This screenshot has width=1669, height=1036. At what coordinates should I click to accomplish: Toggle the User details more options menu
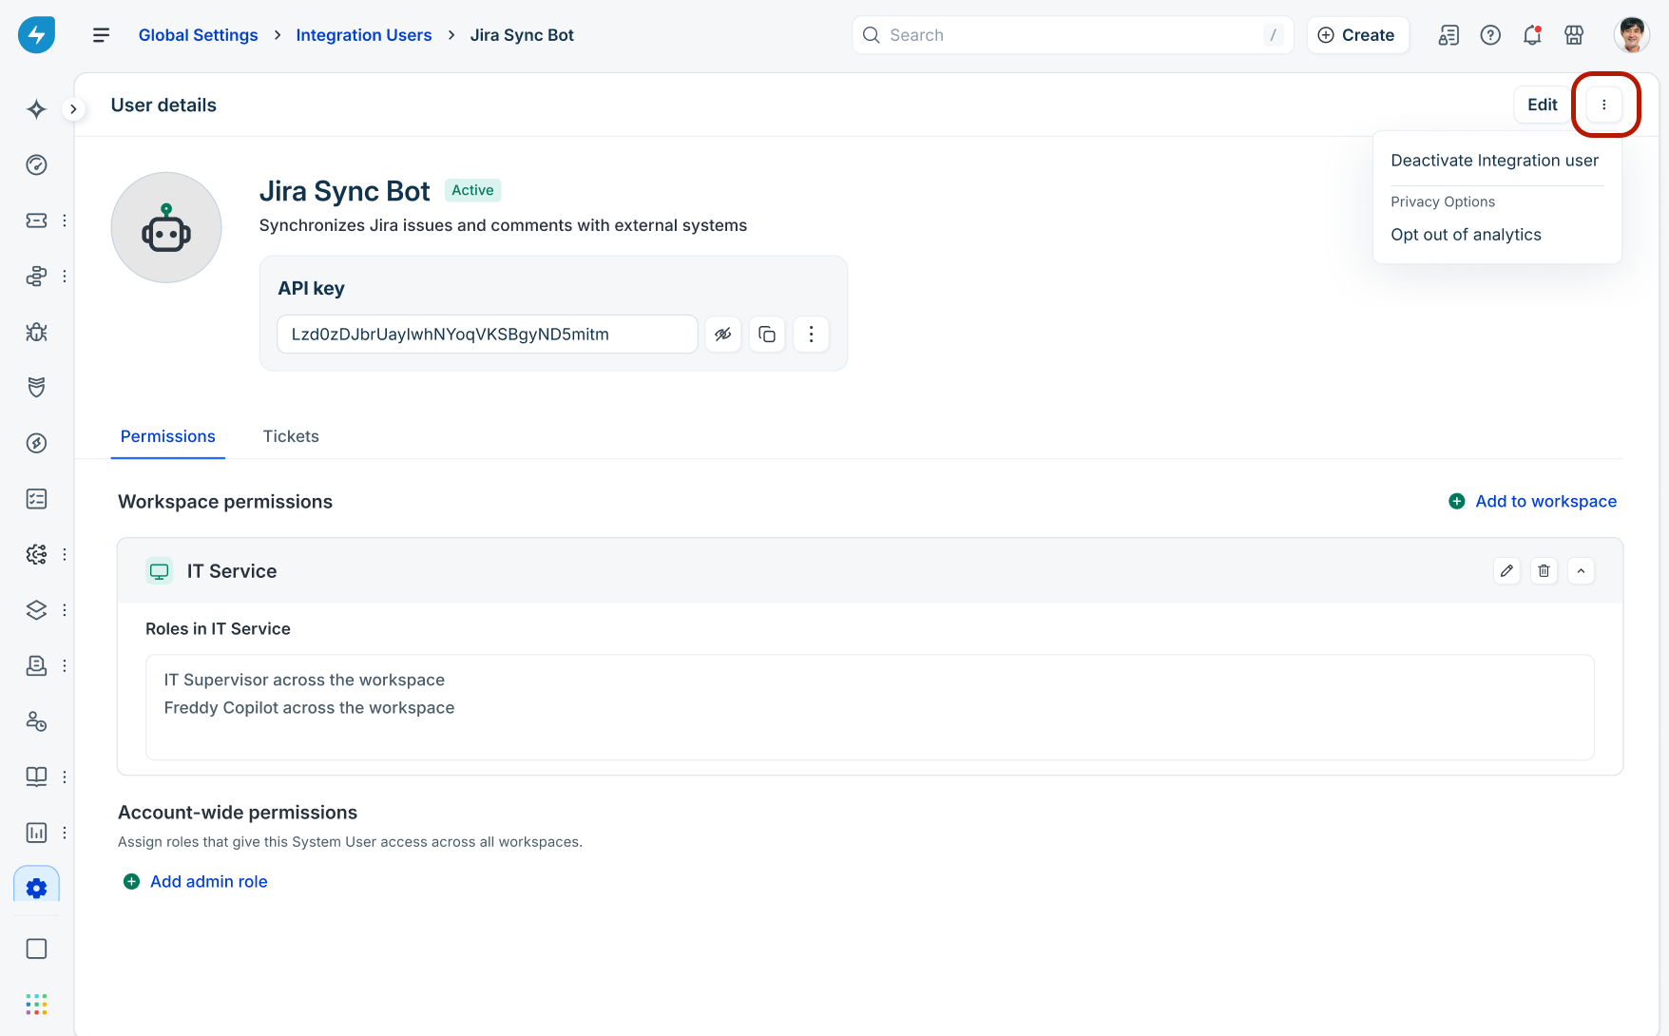click(x=1604, y=105)
